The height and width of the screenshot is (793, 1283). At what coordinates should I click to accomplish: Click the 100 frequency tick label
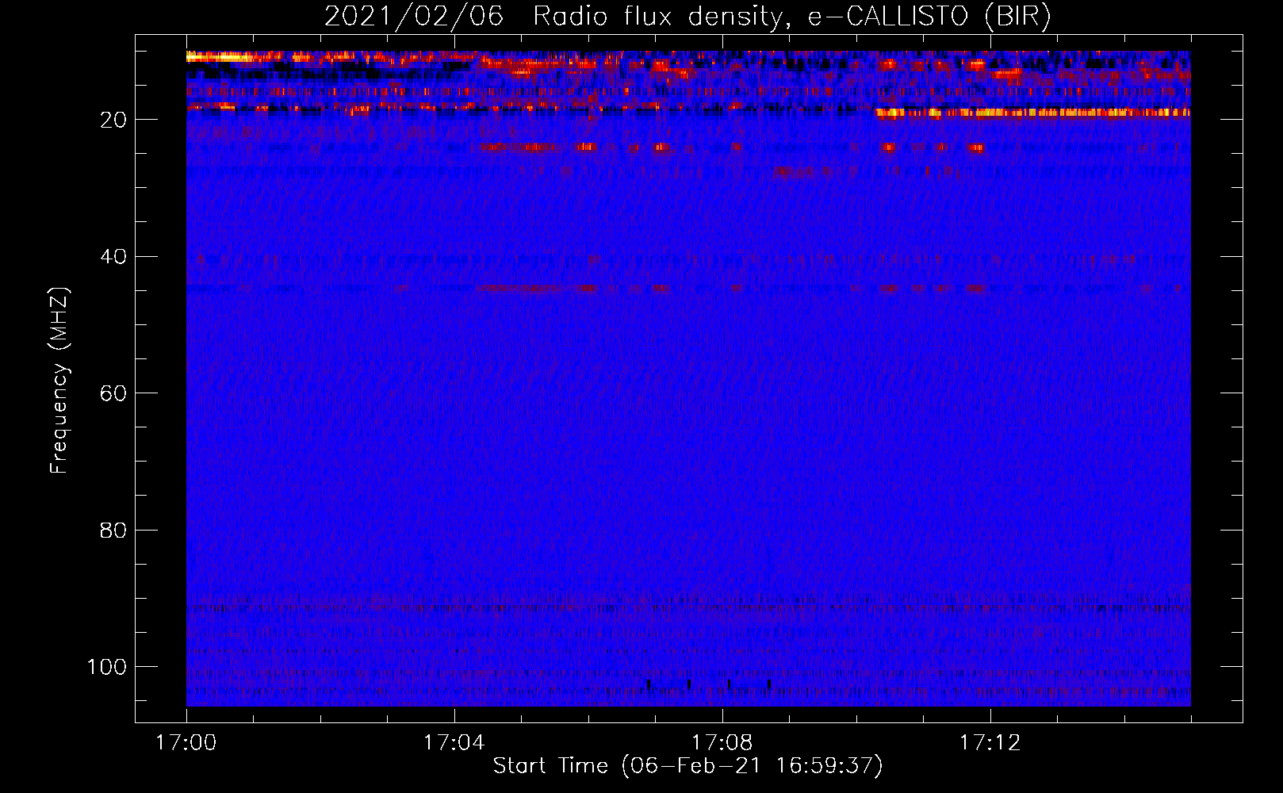tap(107, 667)
